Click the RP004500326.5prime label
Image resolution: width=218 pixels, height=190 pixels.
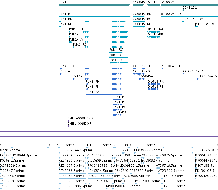123,186
